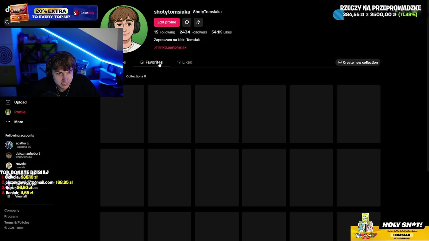The height and width of the screenshot is (241, 429).
Task: Click the View all list icon
Action: pyautogui.click(x=8, y=196)
